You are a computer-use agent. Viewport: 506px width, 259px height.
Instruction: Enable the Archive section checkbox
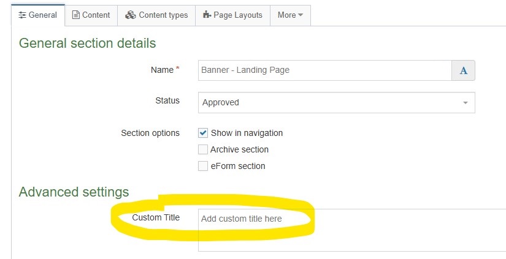tap(202, 149)
